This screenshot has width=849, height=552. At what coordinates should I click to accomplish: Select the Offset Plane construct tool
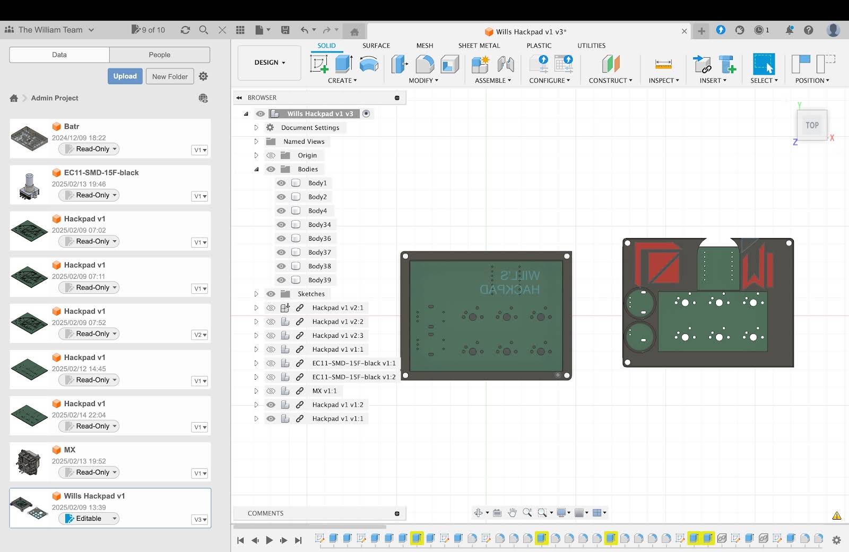click(611, 64)
